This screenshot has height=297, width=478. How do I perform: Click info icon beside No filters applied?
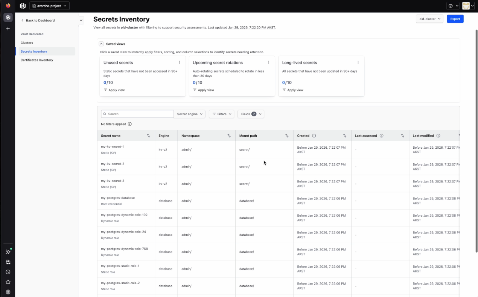tap(130, 124)
